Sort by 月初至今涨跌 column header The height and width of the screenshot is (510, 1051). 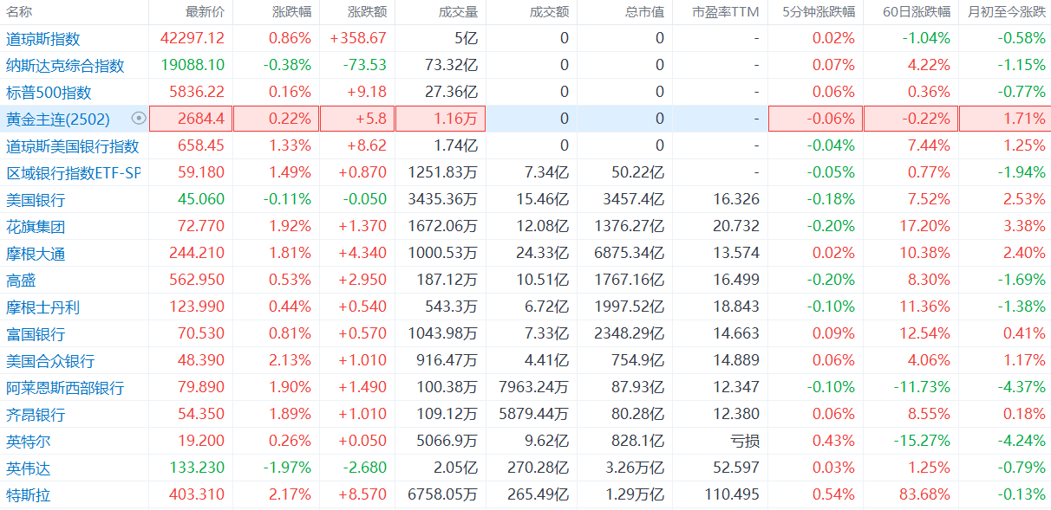click(x=1006, y=12)
